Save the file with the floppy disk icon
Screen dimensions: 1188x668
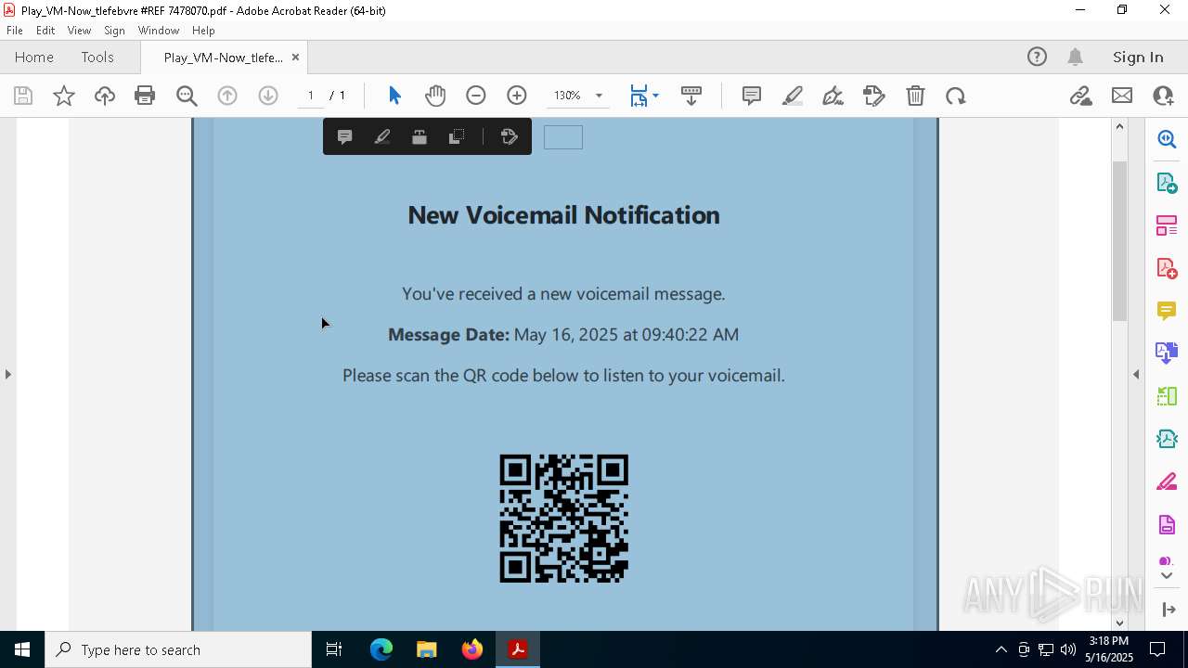(23, 96)
